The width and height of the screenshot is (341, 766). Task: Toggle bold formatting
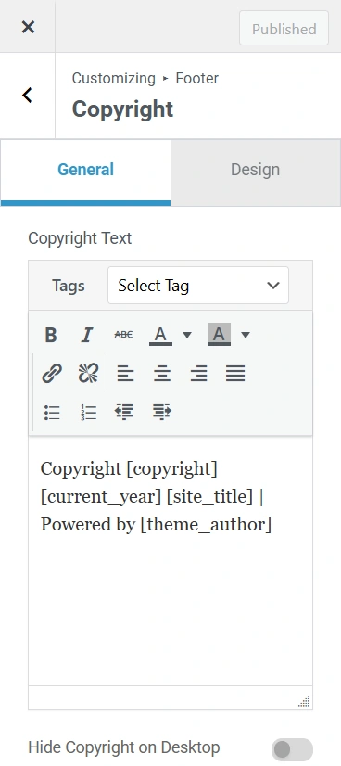tap(51, 335)
